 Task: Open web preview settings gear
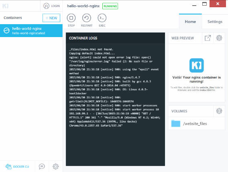tap(219, 38)
